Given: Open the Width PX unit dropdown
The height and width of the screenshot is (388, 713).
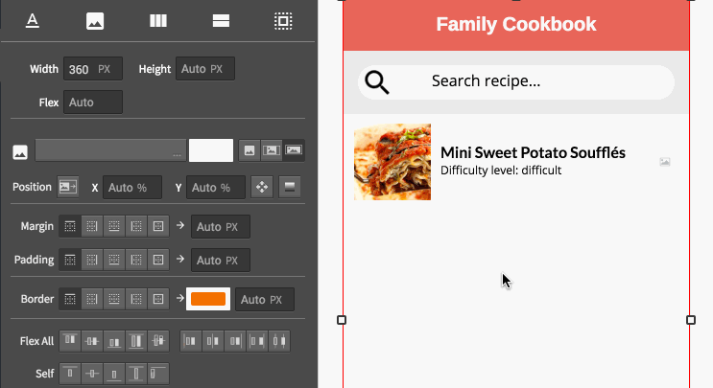Looking at the screenshot, I should click(104, 69).
